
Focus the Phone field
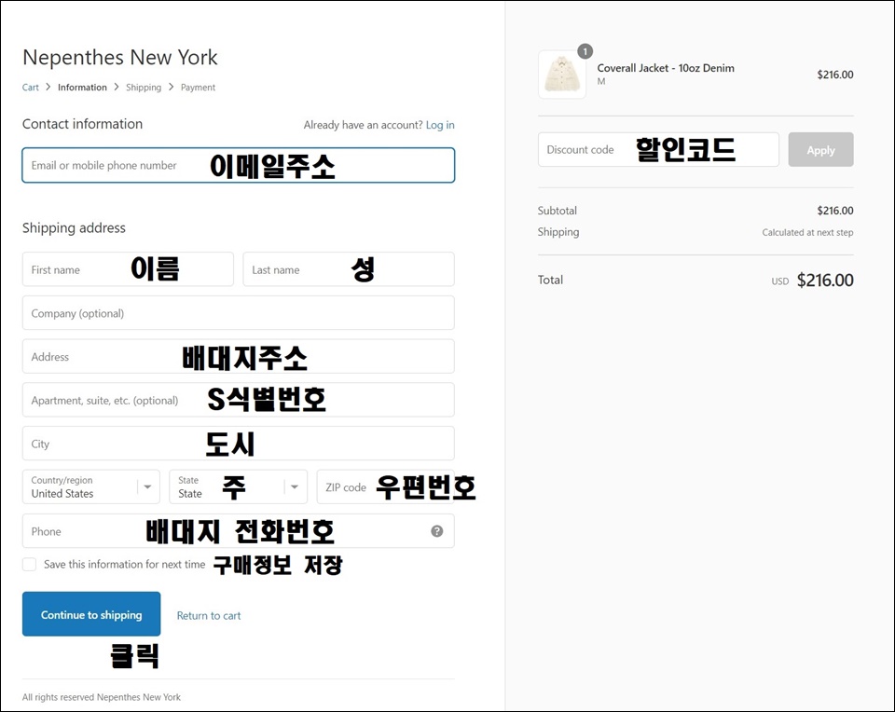[x=239, y=531]
